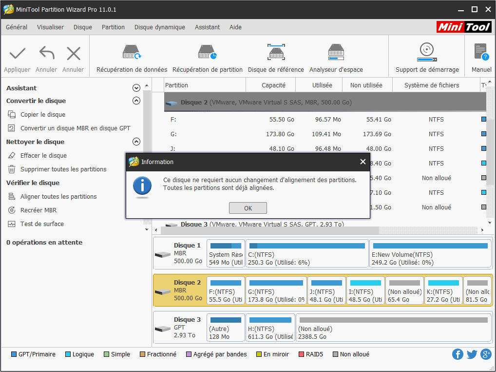The image size is (496, 372).
Task: Click Disque 2 header row icon in partition list
Action: pos(172,103)
